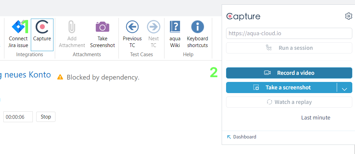
Task: Click the timer field showing 00:00:06
Action: click(18, 117)
